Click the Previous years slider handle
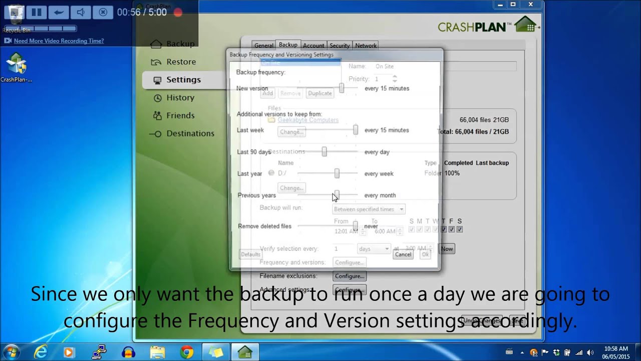The image size is (641, 361). click(337, 195)
